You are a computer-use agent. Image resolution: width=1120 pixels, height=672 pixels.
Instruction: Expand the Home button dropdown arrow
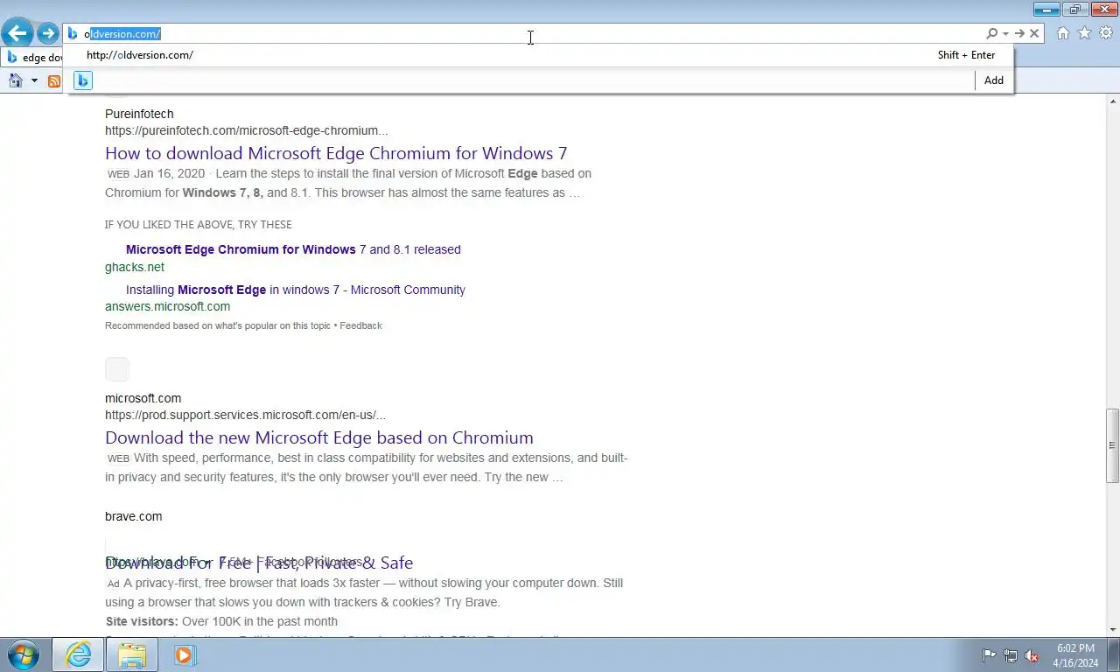34,80
